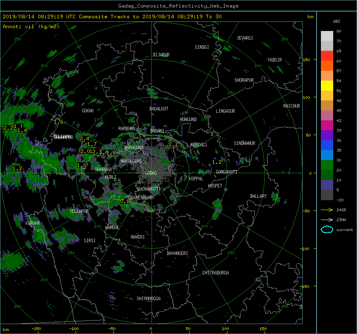Select the dark gray -20 dBZ swatch
Viewport: 357px width, 334px height.
(x=327, y=195)
